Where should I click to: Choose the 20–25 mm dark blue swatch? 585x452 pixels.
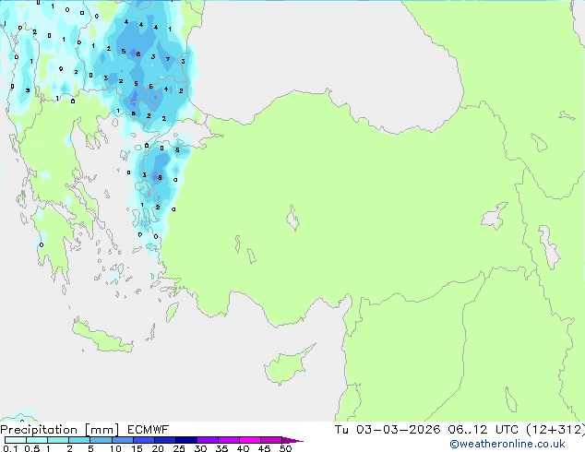coord(164,440)
